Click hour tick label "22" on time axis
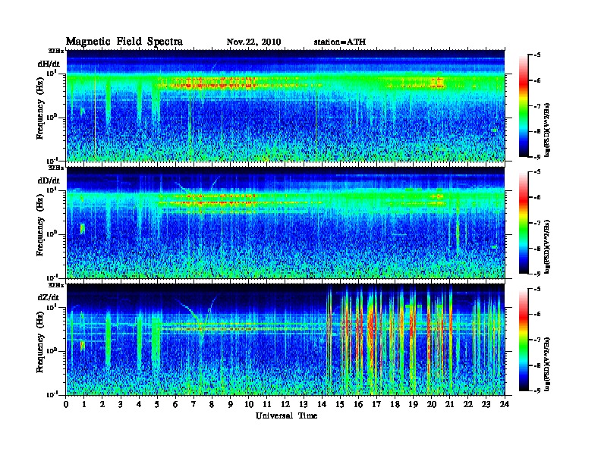This screenshot has height=464, width=601. click(468, 404)
